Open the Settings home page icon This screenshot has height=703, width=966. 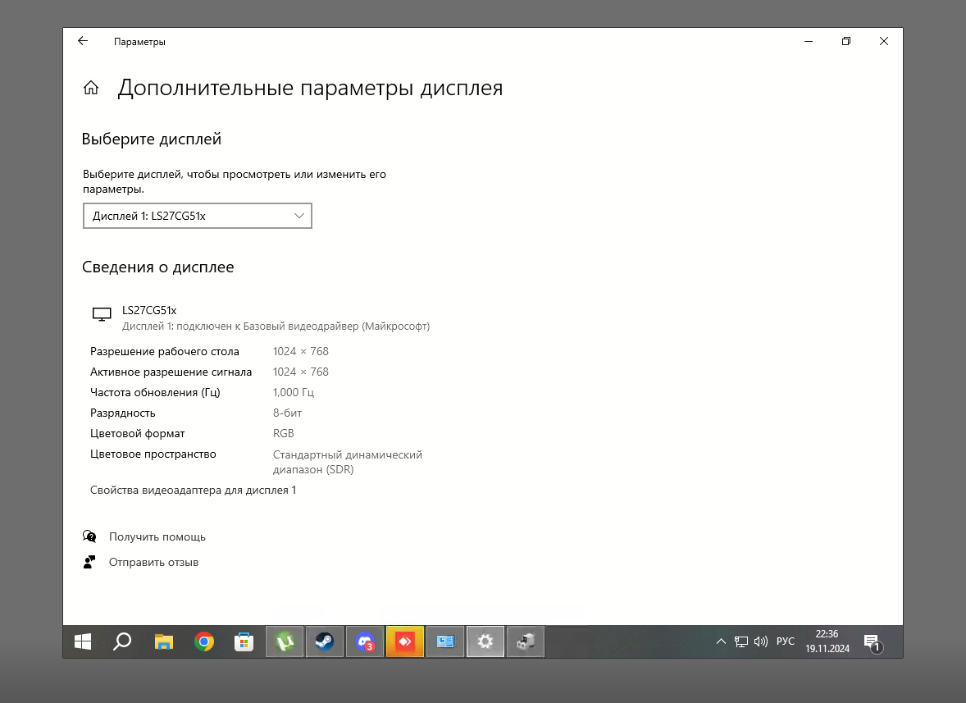91,88
